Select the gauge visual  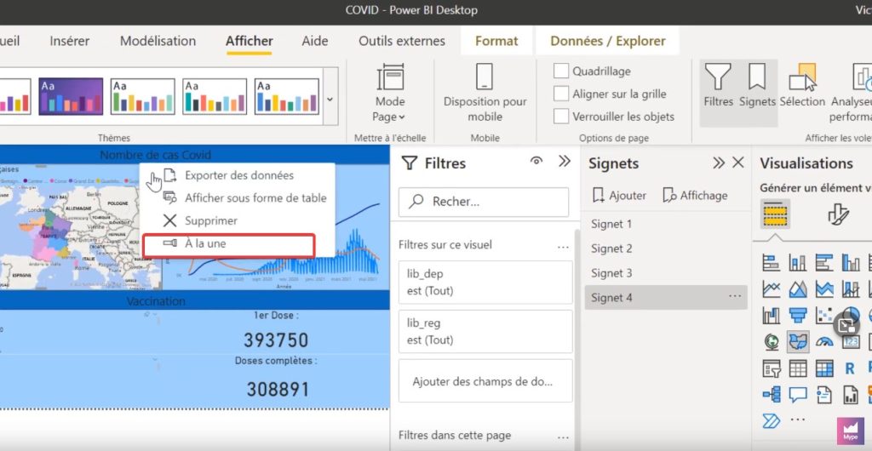(x=824, y=341)
